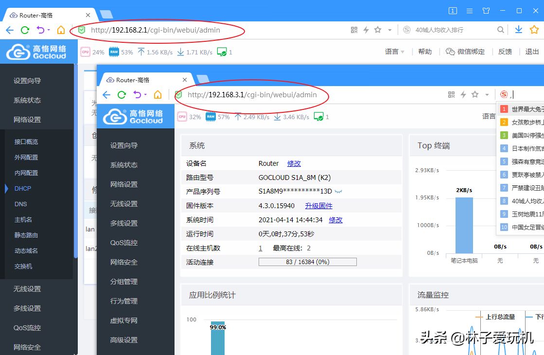Open 外网配置 in the back window sidebar

(26, 157)
